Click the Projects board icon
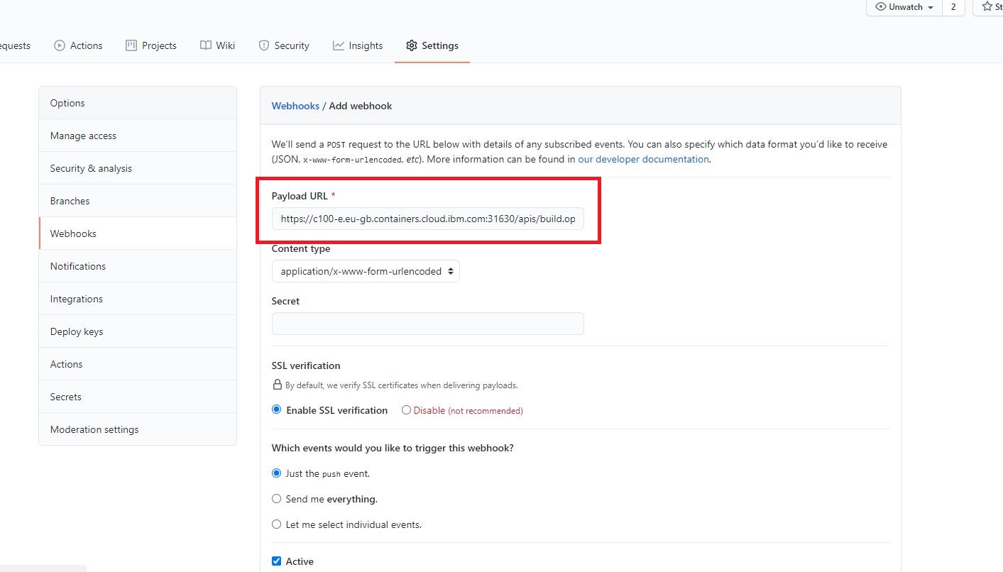This screenshot has width=1003, height=572. [x=131, y=45]
